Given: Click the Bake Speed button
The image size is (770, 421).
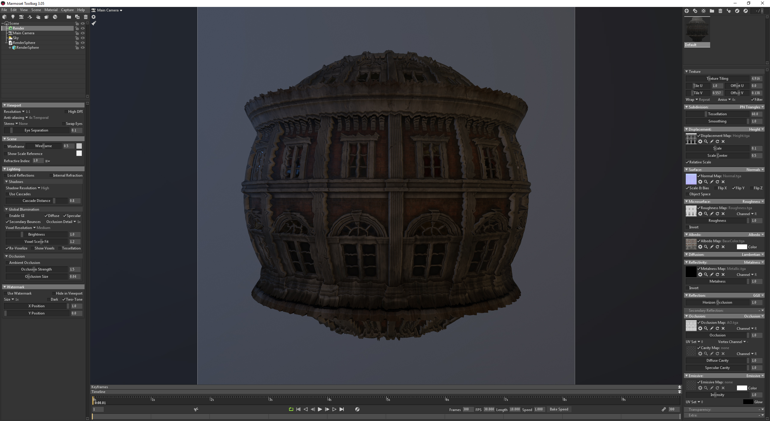Looking at the screenshot, I should point(559,409).
